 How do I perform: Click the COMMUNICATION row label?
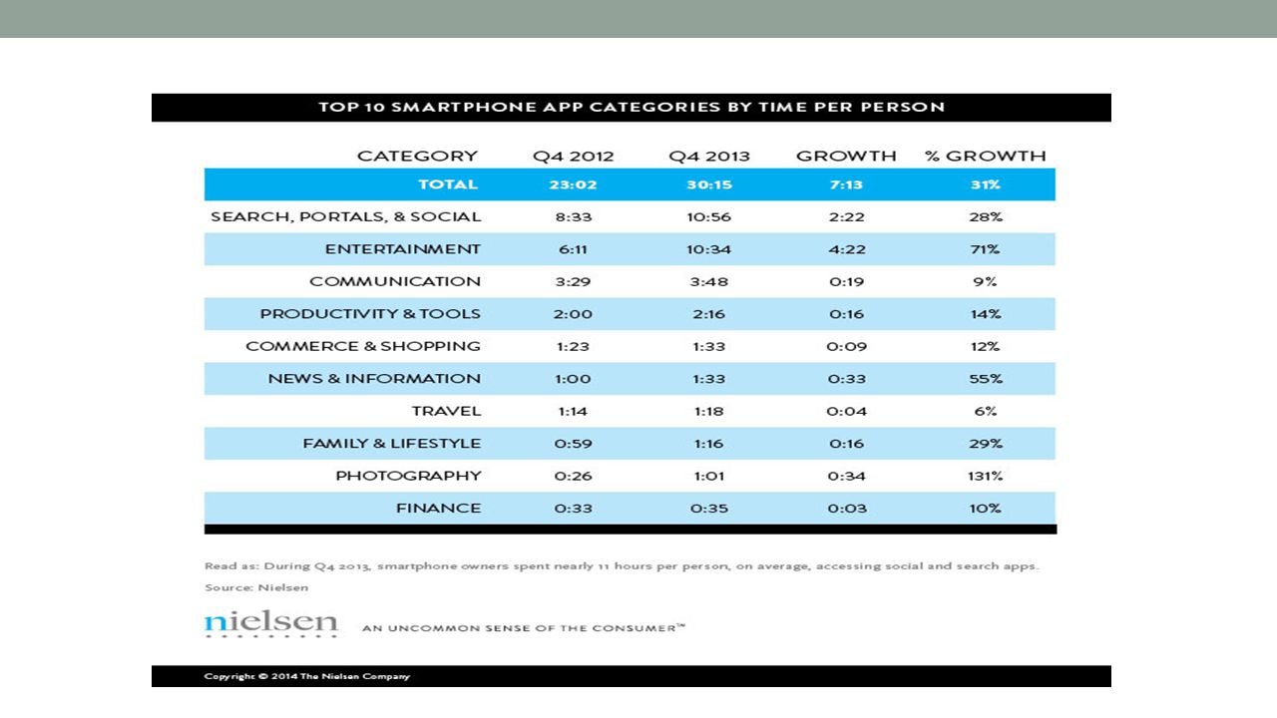tap(395, 281)
